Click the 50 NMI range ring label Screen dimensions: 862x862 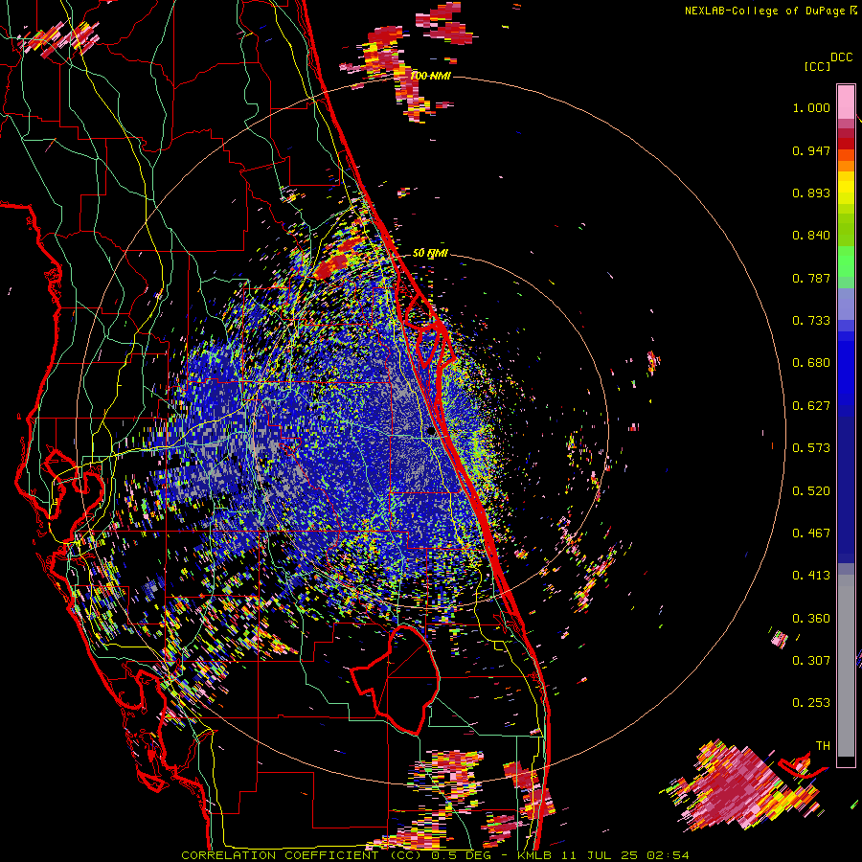[430, 253]
